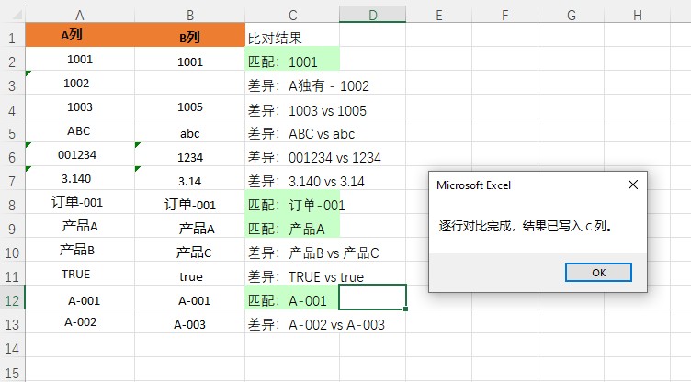
Task: Select cell A6 with value 001234
Action: coord(80,154)
